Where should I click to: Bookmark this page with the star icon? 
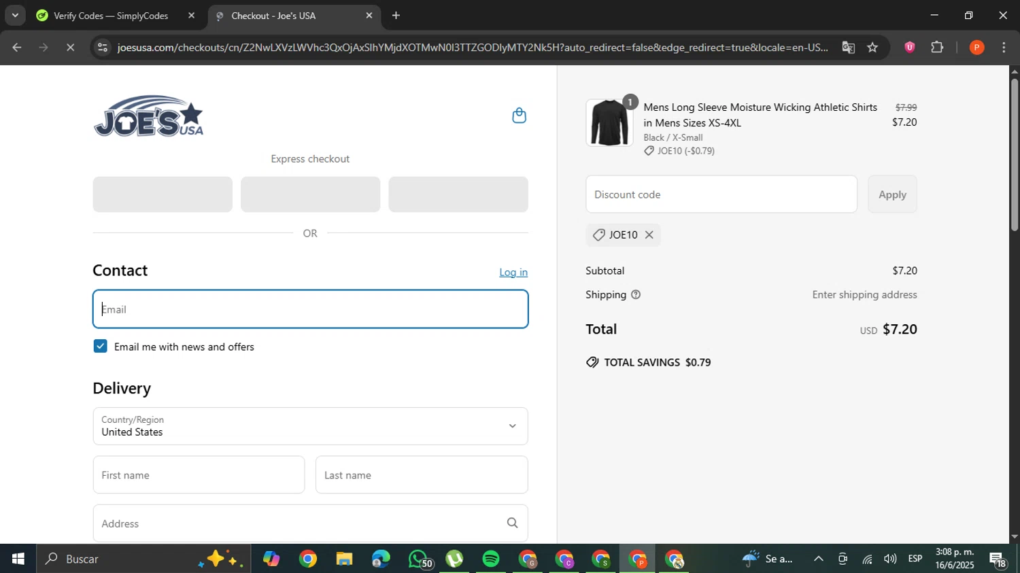pyautogui.click(x=872, y=48)
